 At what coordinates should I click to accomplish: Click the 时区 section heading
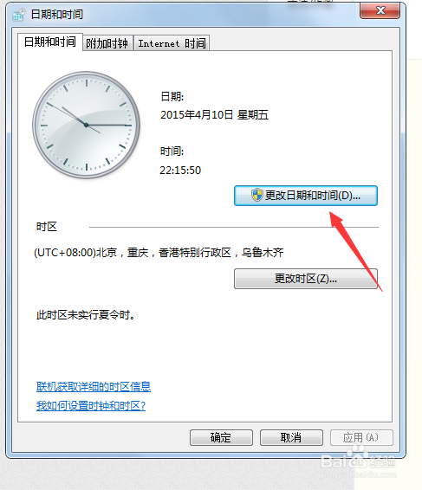tap(47, 227)
